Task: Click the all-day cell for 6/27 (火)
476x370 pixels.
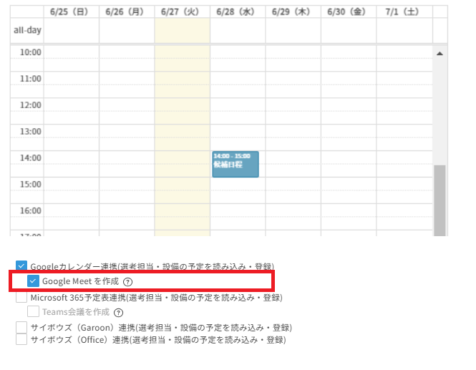Action: pyautogui.click(x=182, y=31)
